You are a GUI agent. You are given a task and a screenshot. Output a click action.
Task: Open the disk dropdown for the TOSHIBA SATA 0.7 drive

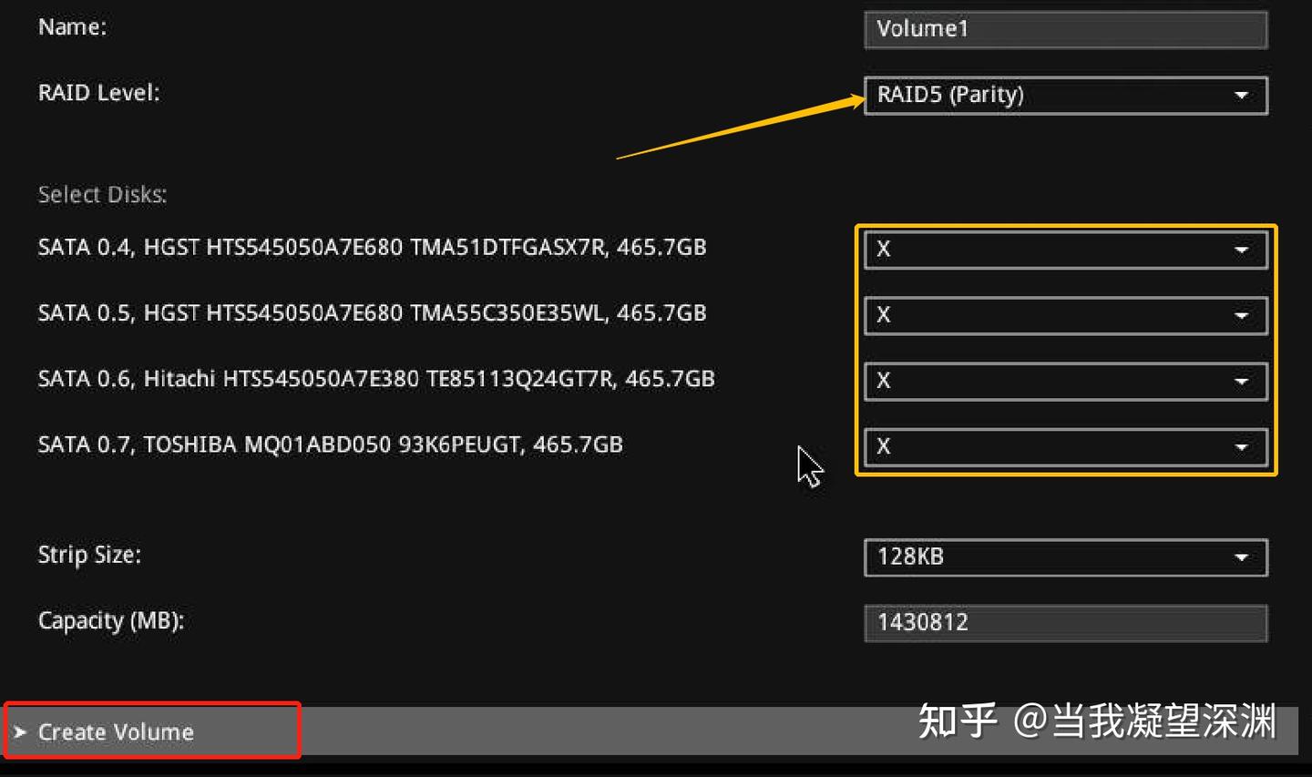[1063, 446]
